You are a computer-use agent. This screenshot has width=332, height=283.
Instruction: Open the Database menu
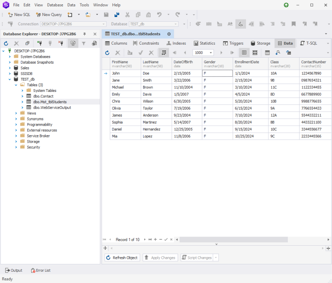pos(55,5)
